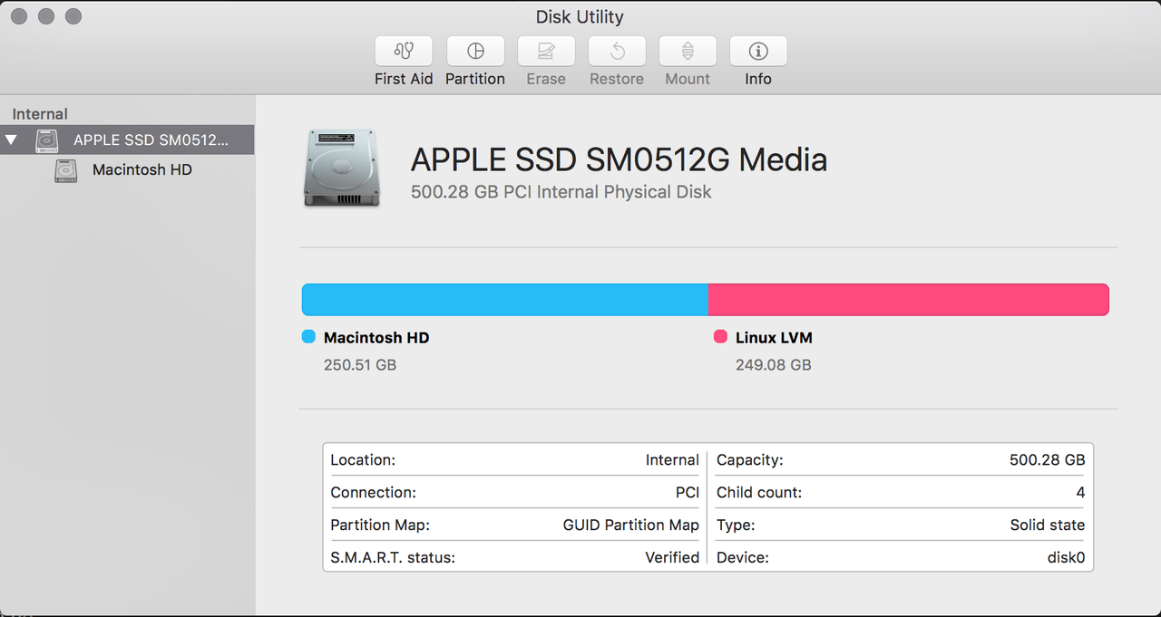
Task: Click the Disk Utility window title
Action: tap(580, 17)
